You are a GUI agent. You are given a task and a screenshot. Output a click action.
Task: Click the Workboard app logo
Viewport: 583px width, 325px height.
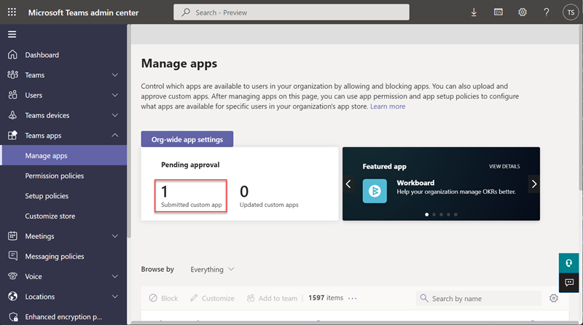pos(375,191)
